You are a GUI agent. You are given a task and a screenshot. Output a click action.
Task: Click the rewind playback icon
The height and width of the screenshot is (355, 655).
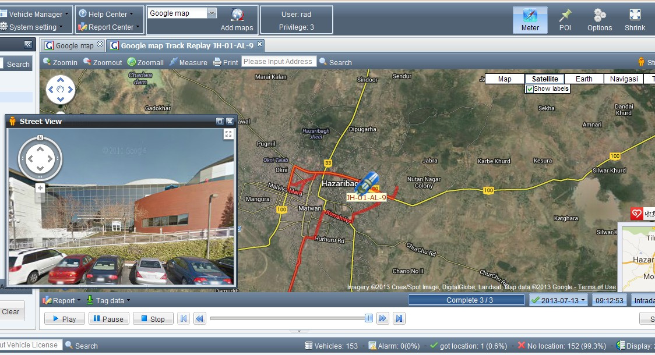pos(200,319)
